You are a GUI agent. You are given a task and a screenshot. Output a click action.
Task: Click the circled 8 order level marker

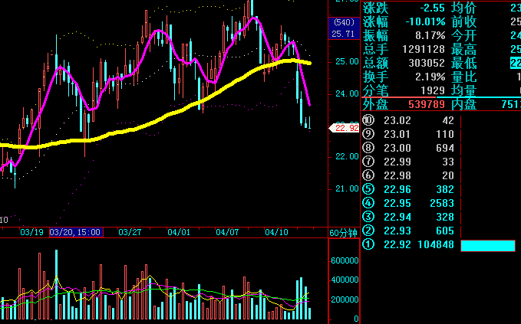coord(368,148)
